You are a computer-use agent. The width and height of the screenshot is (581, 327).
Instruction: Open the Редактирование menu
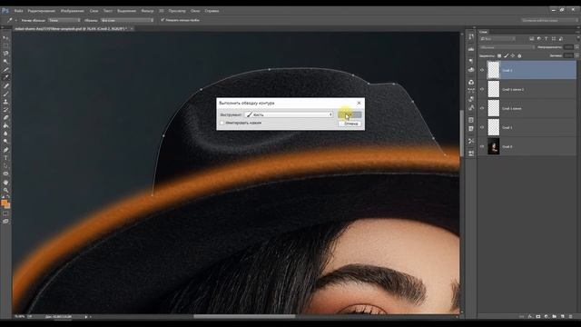(x=41, y=11)
